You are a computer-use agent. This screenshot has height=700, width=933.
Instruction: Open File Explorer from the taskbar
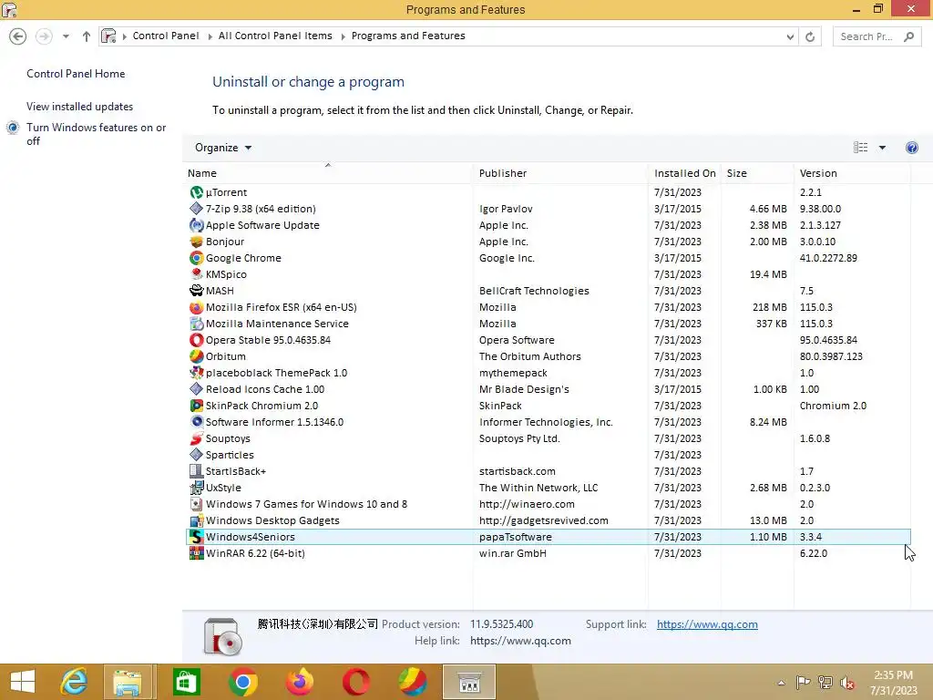(129, 682)
